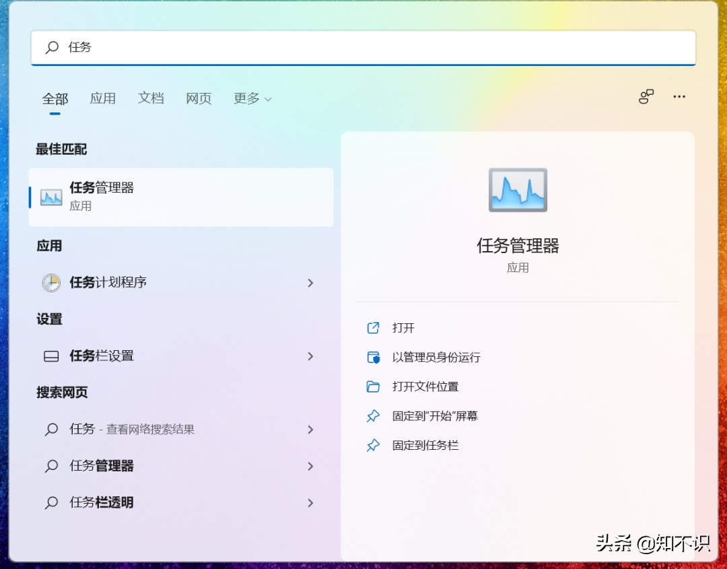Viewport: 727px width, 569px height.
Task: Switch to the 文档 tab
Action: click(x=150, y=98)
